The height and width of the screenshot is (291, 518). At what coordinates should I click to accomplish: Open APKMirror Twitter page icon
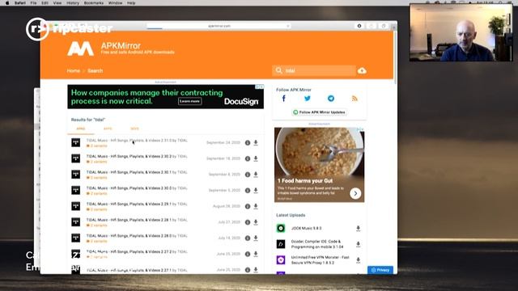click(x=308, y=99)
